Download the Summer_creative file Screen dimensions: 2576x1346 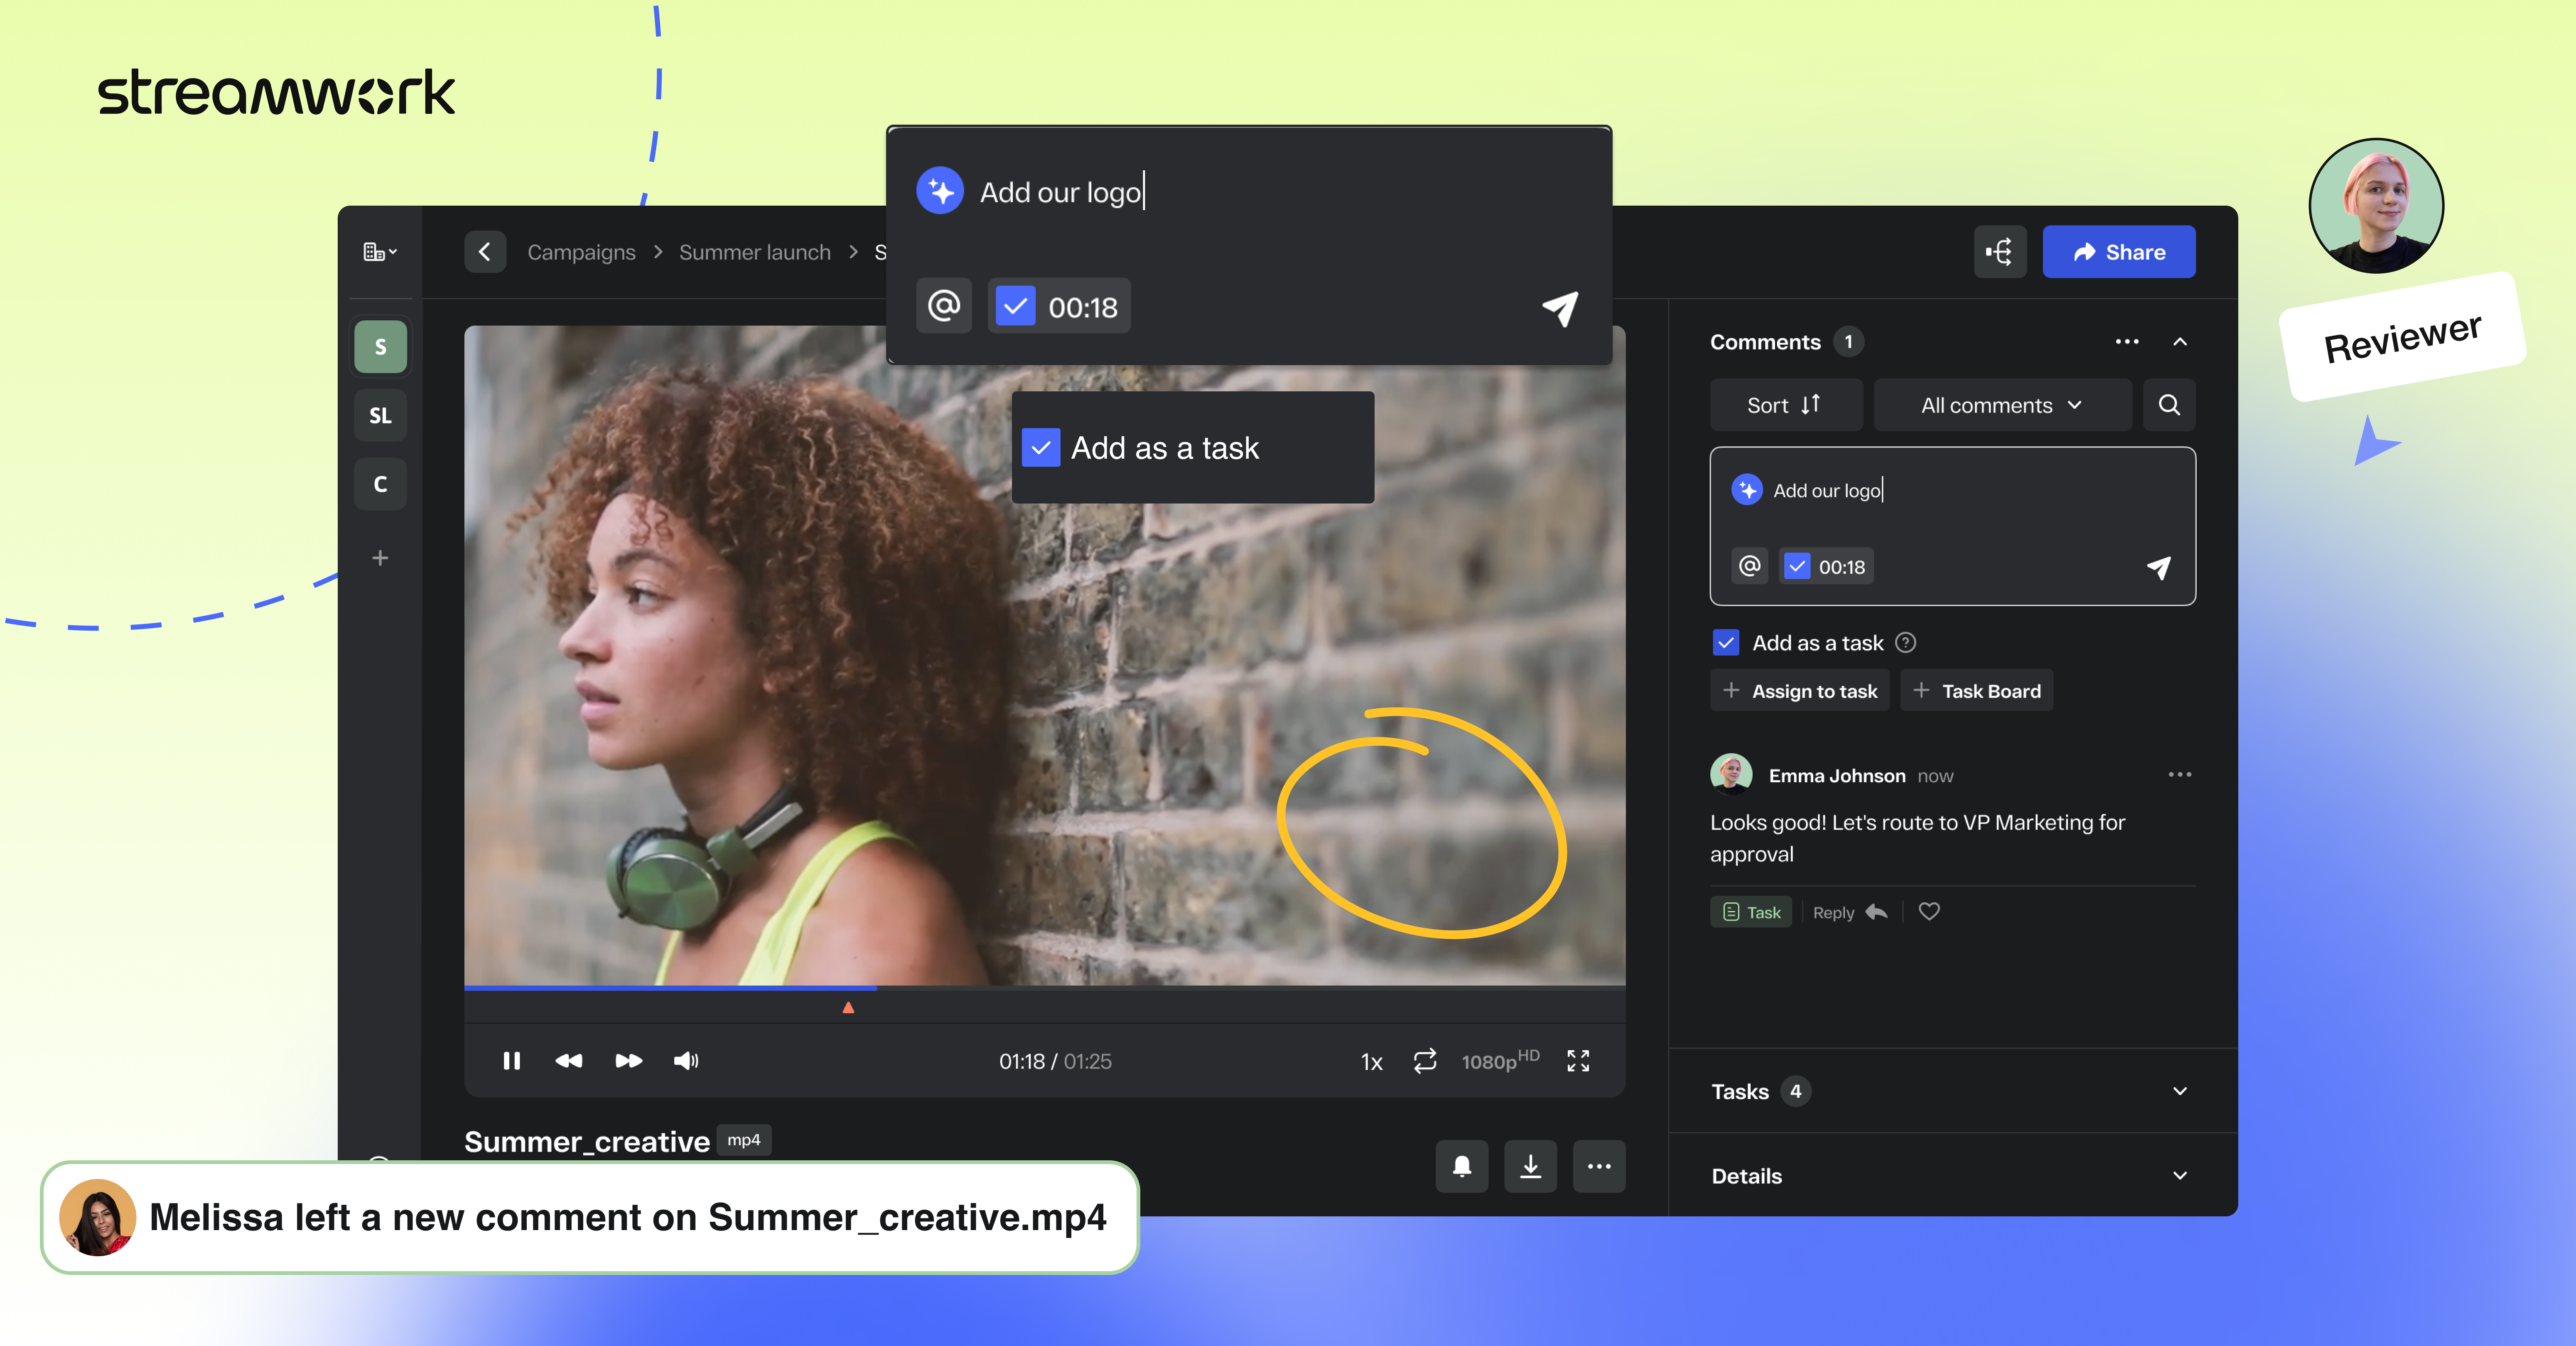coord(1530,1166)
